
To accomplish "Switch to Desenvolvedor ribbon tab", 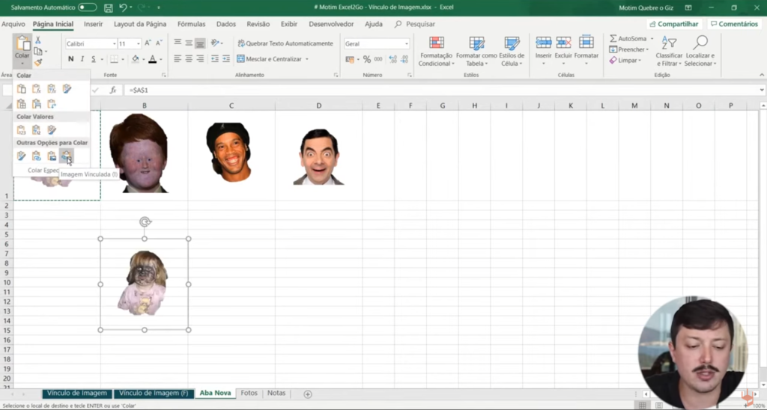I will click(x=331, y=24).
